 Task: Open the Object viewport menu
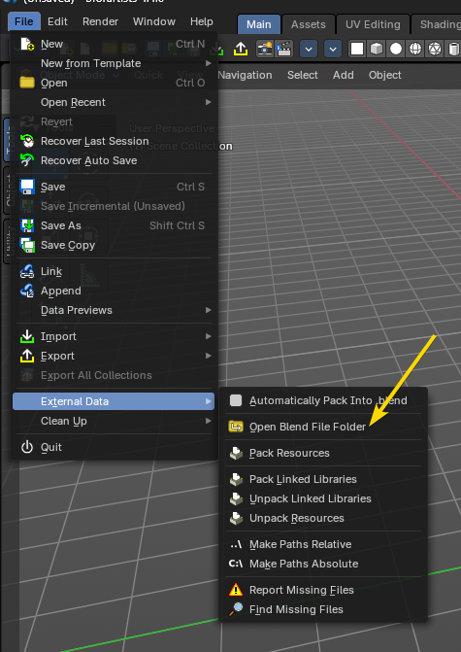385,75
